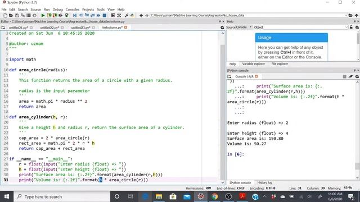Open the Search menu
Screen dimensions: 360x202
[x=22, y=10]
